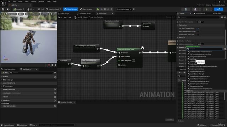The image size is (227, 127).
Task: Switch to the Animation editor mode icon
Action: pyautogui.click(x=206, y=10)
